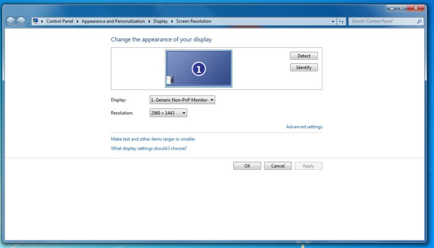Click the magnifier icon in search box

pos(419,21)
